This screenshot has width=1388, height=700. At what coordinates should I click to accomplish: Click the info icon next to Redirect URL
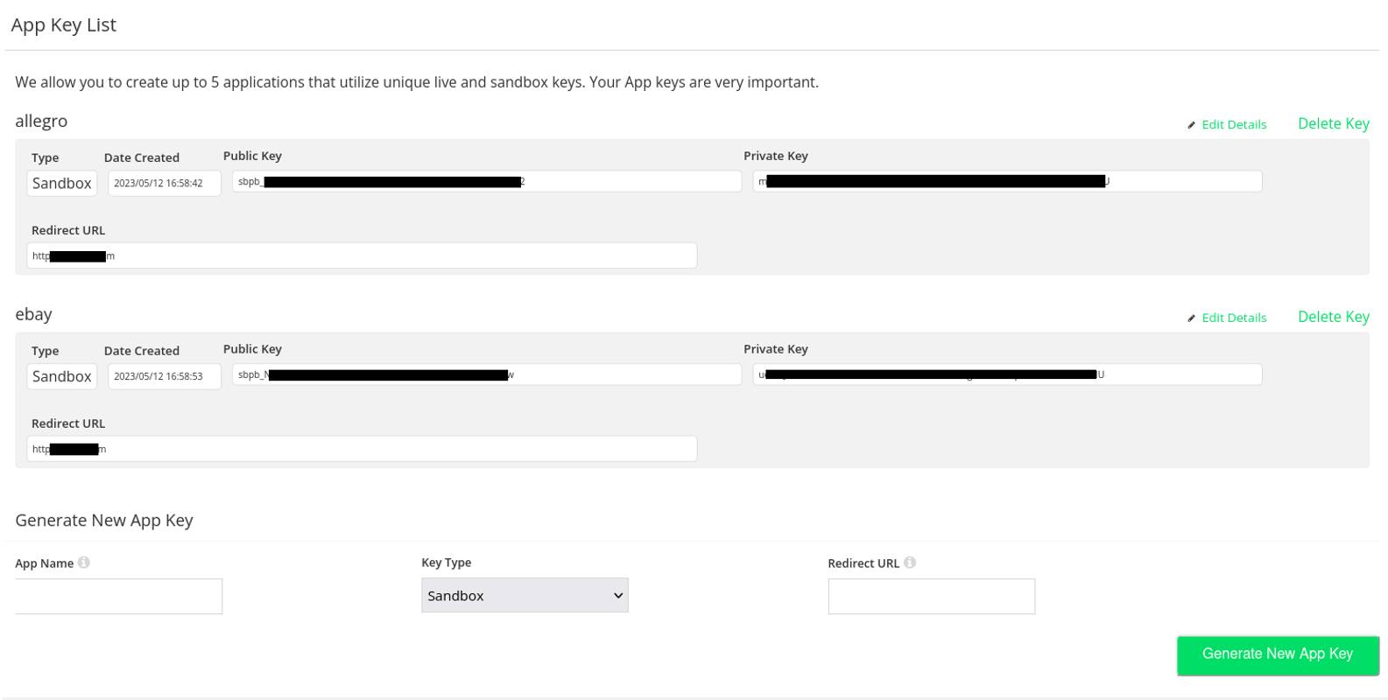(x=910, y=562)
